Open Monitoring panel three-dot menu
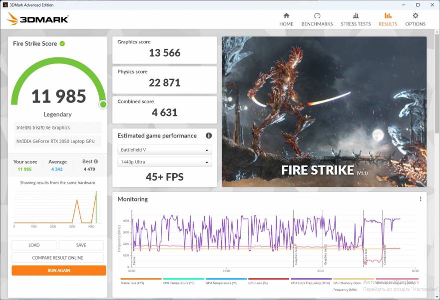This screenshot has width=440, height=300. tap(421, 199)
